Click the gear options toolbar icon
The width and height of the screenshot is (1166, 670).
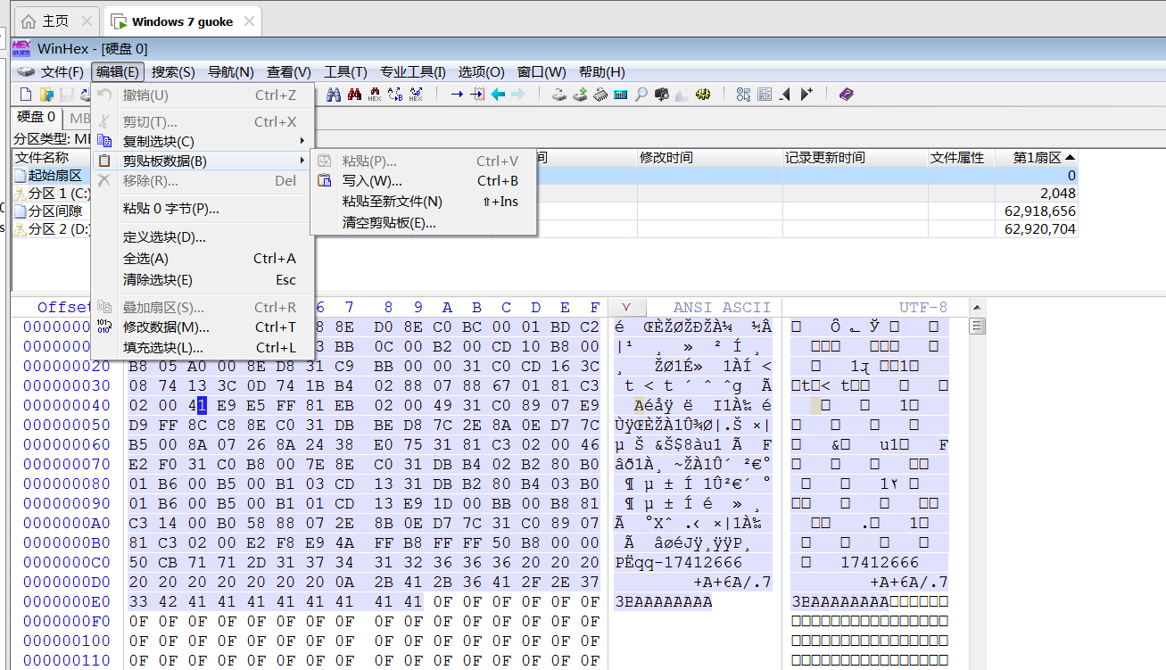[703, 94]
